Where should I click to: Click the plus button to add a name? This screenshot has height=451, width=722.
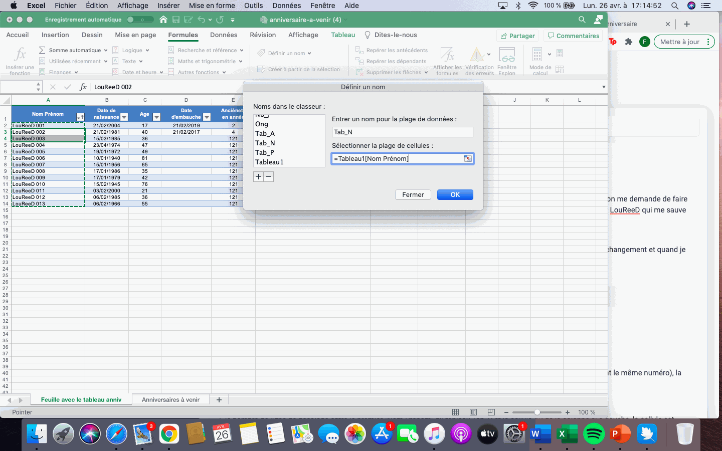pos(259,177)
